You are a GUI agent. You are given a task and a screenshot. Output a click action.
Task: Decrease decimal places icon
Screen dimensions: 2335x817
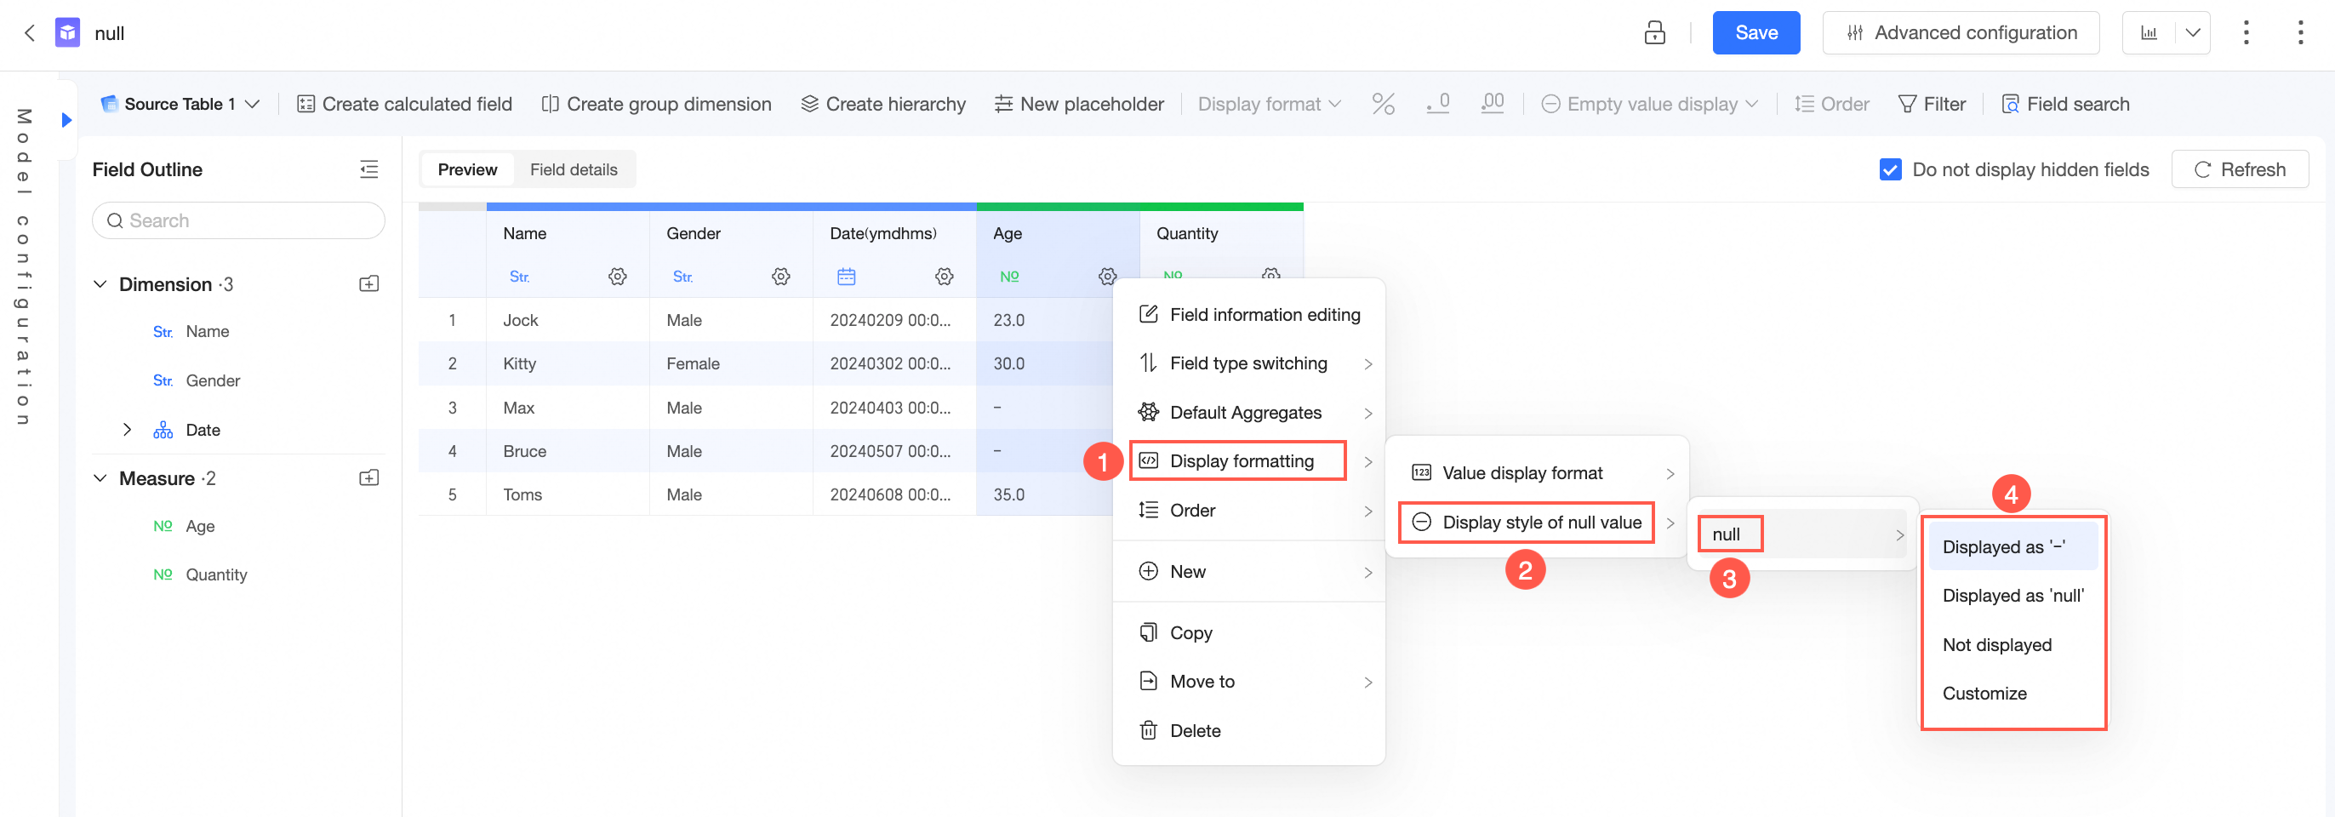[x=1437, y=105]
